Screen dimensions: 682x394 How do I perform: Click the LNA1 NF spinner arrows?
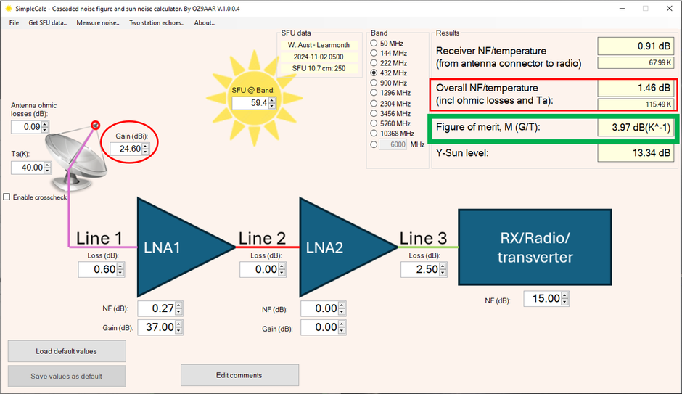(179, 308)
